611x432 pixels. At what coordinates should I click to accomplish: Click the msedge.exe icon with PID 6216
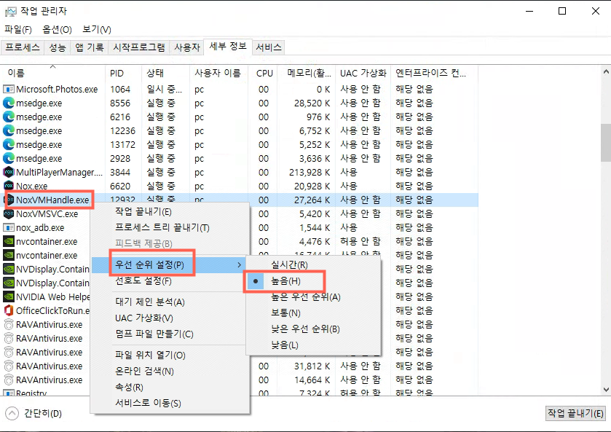(x=9, y=117)
